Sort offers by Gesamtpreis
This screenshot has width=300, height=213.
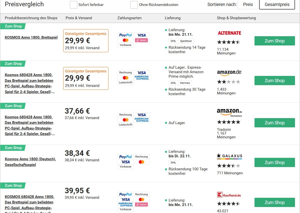coord(277,4)
